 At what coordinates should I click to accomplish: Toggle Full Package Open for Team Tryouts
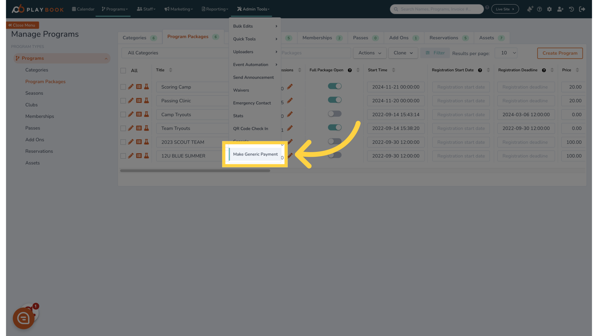[x=335, y=127]
